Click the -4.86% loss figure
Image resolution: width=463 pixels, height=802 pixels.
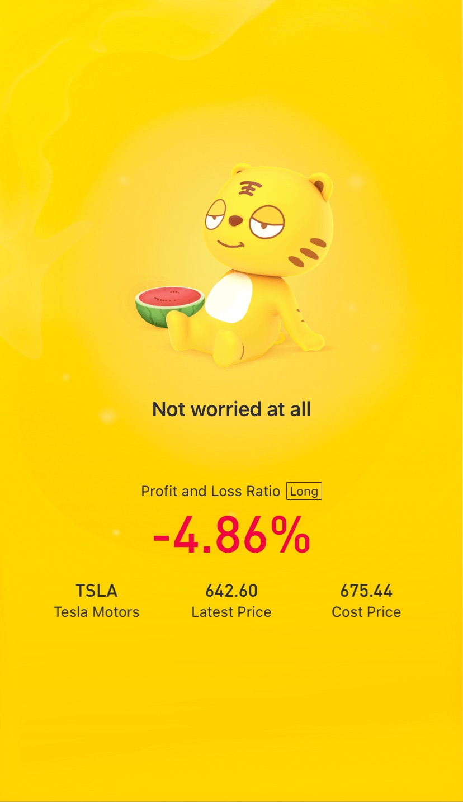pyautogui.click(x=232, y=535)
